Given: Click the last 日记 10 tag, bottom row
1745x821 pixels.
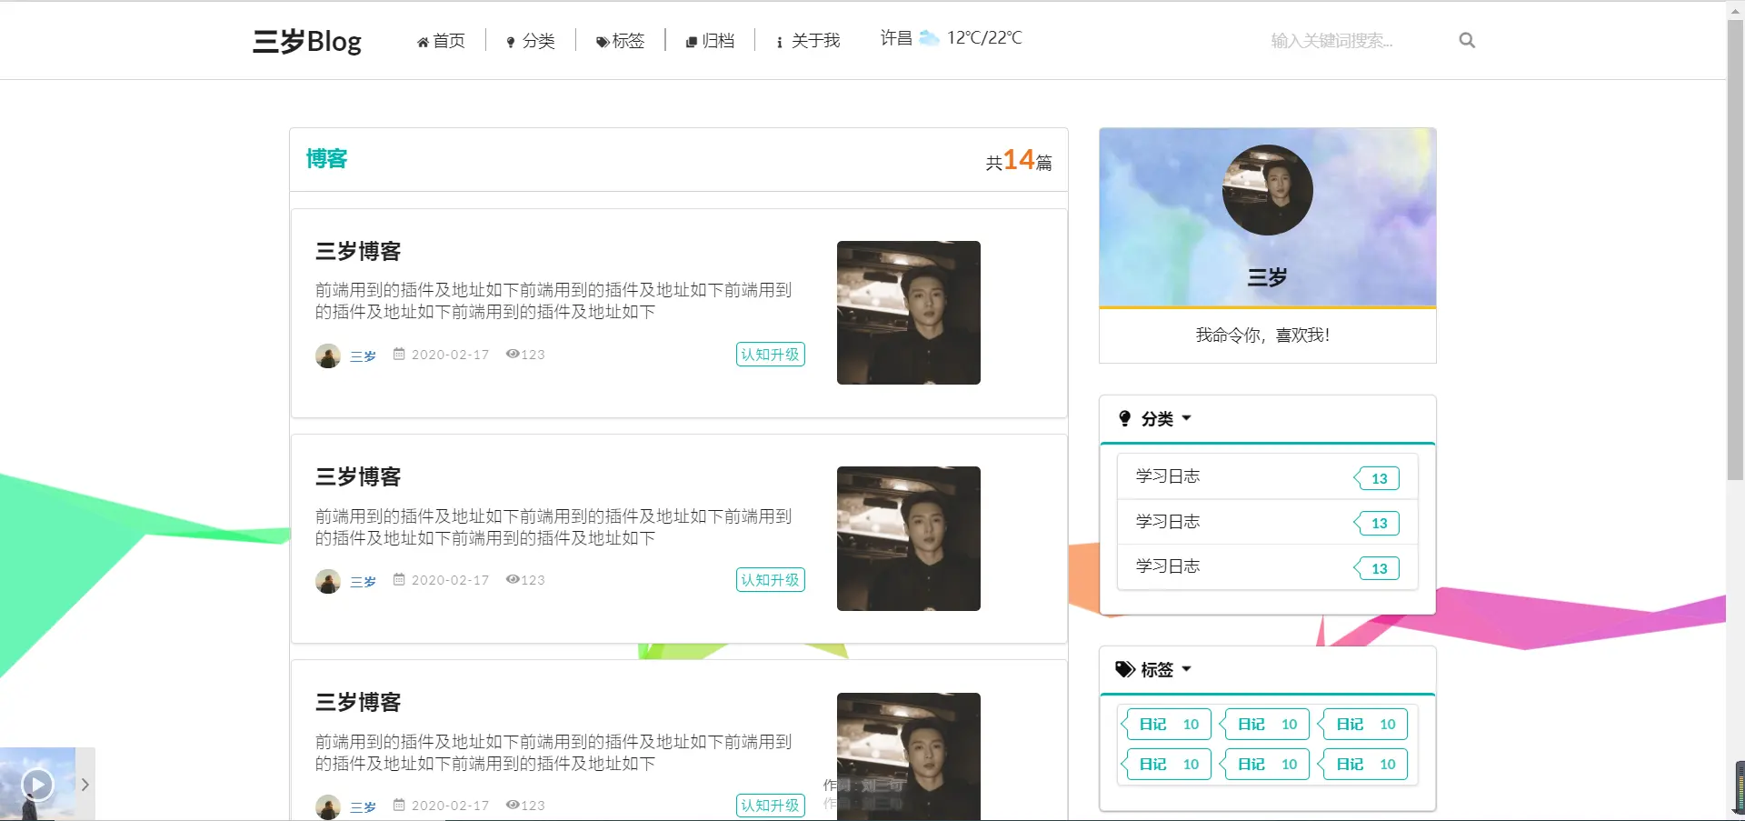Looking at the screenshot, I should point(1363,764).
